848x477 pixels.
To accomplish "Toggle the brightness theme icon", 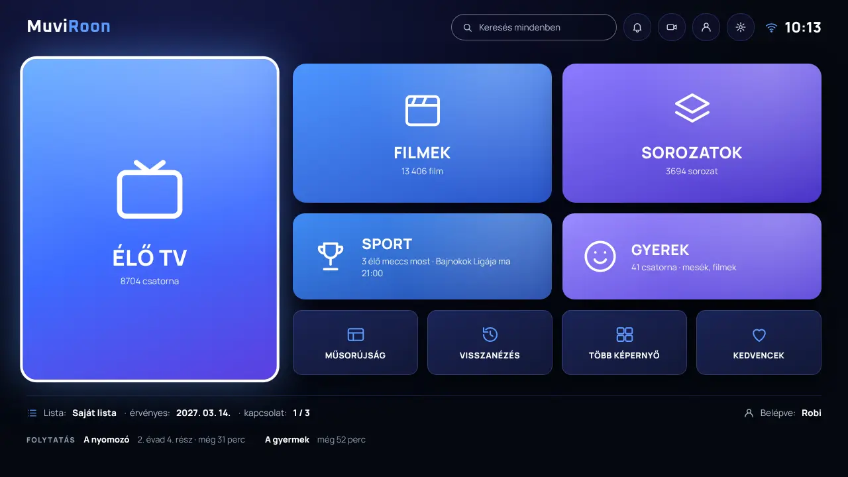I will click(741, 28).
